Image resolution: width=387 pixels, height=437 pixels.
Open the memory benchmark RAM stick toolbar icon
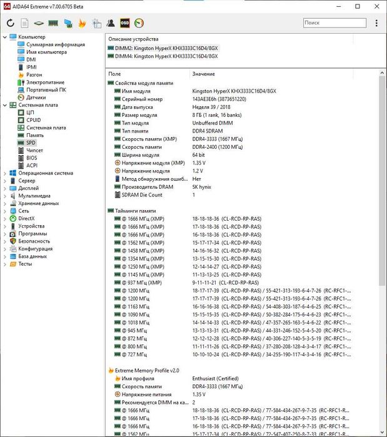[x=53, y=23]
